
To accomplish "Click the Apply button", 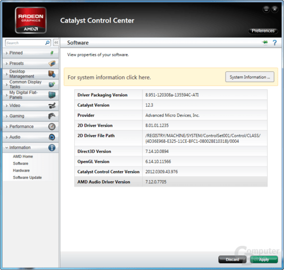I will (x=264, y=259).
